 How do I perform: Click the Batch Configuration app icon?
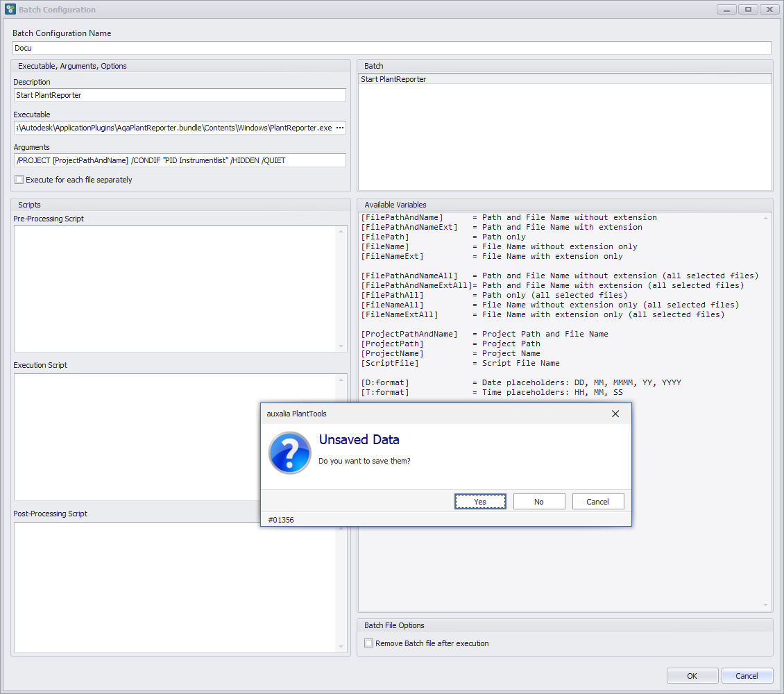(10, 10)
